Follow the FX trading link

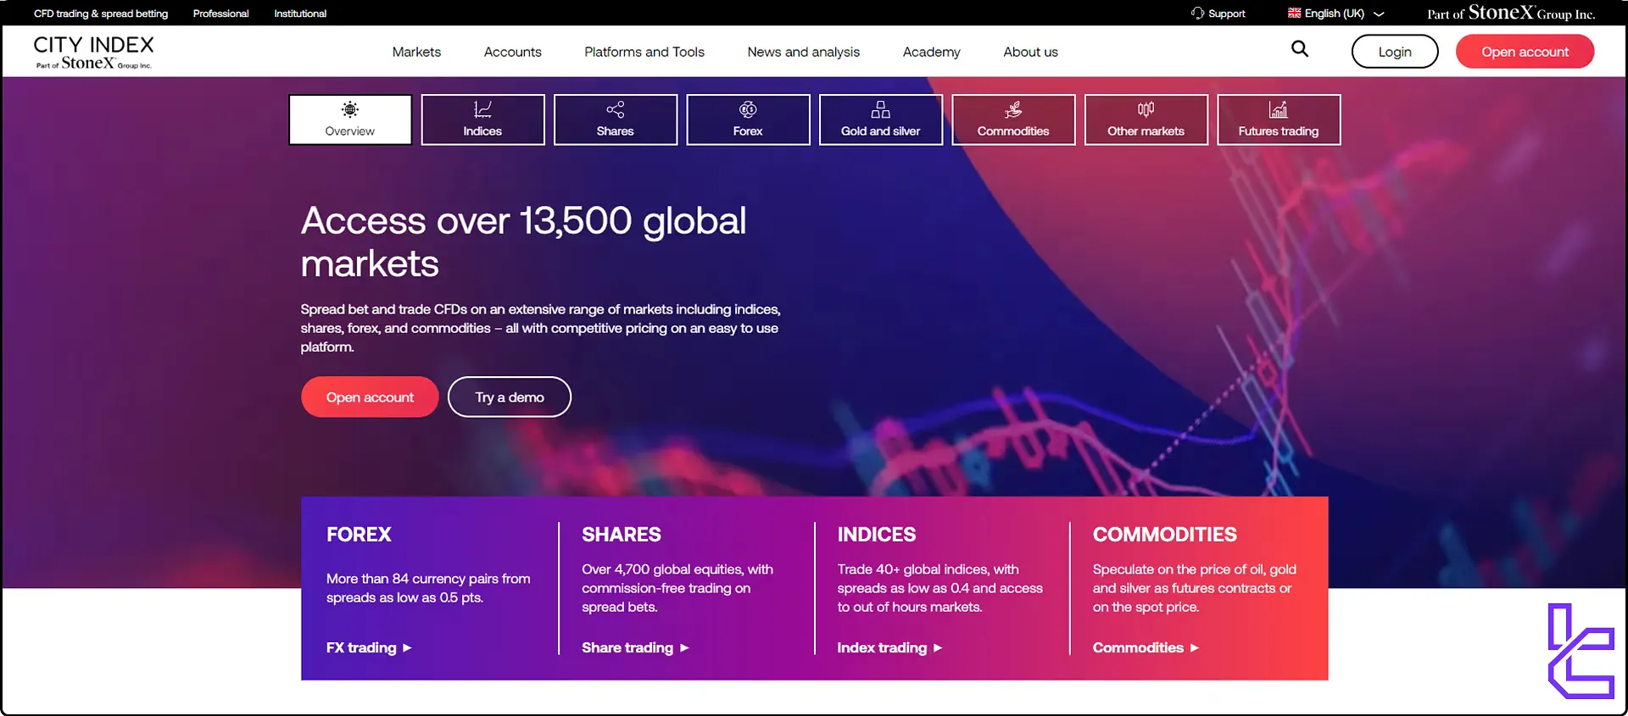(361, 647)
